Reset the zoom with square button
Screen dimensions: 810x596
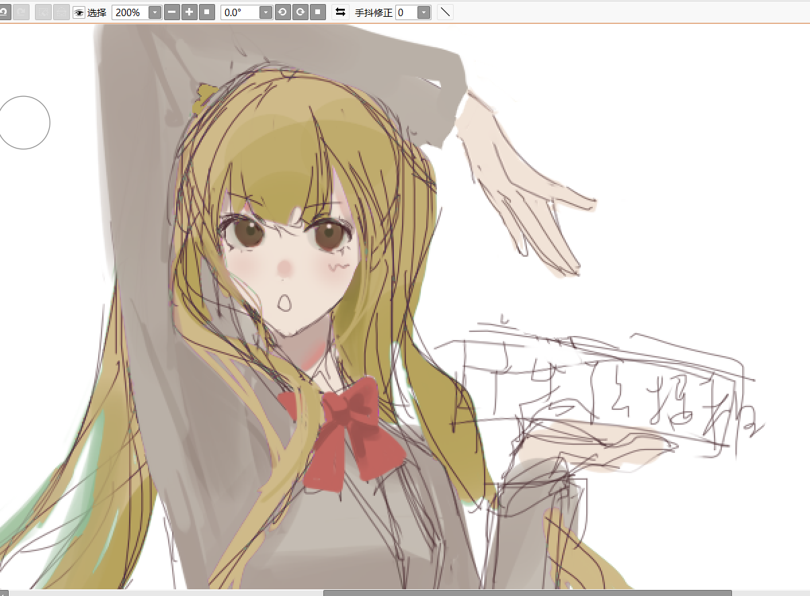207,12
